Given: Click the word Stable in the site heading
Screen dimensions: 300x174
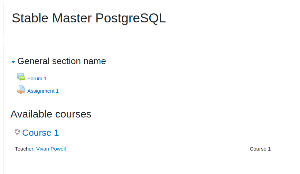Looking at the screenshot, I should pyautogui.click(x=30, y=18).
